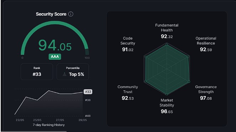The width and height of the screenshot is (236, 132).
Task: Click the Community Trust radar vertex point
Action: coord(146,81)
